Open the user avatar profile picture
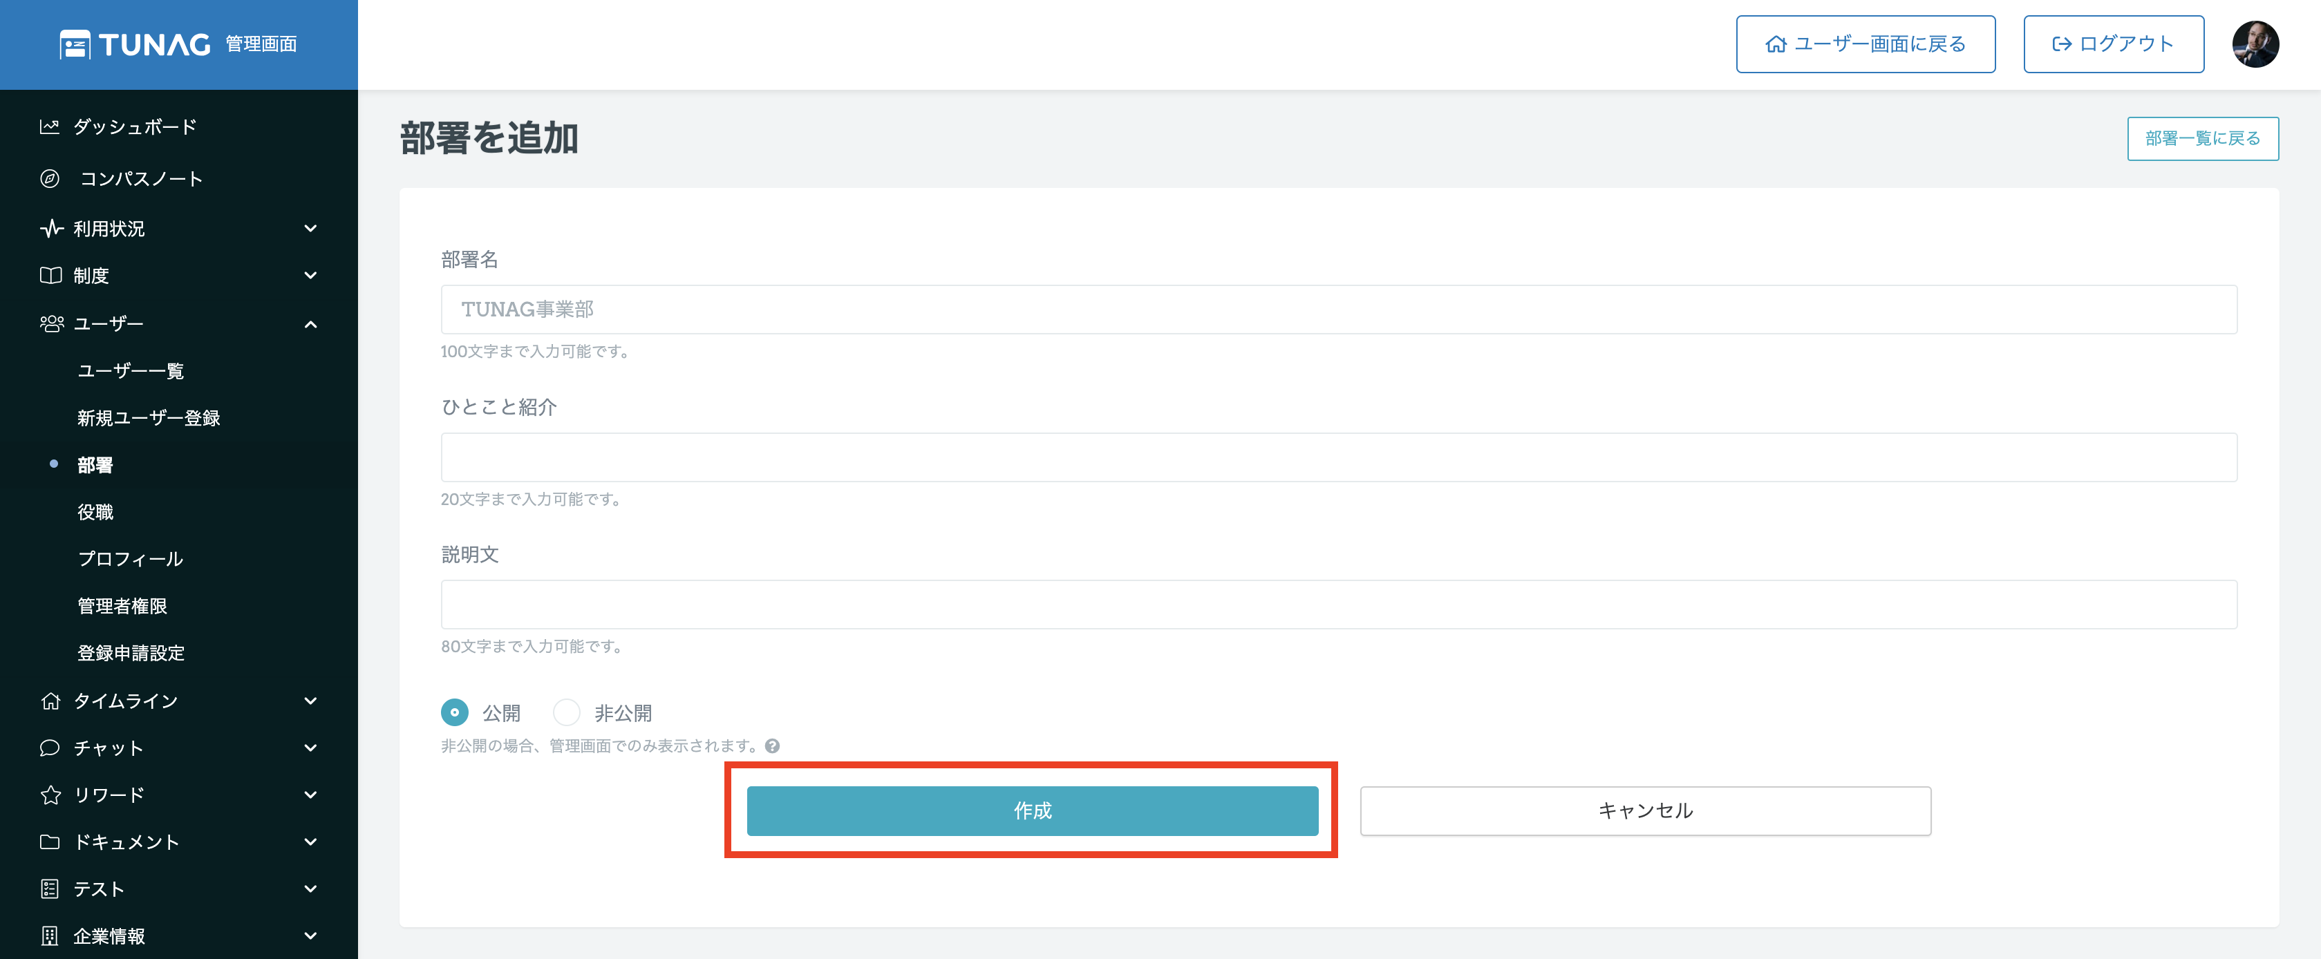Viewport: 2321px width, 959px height. pos(2255,44)
